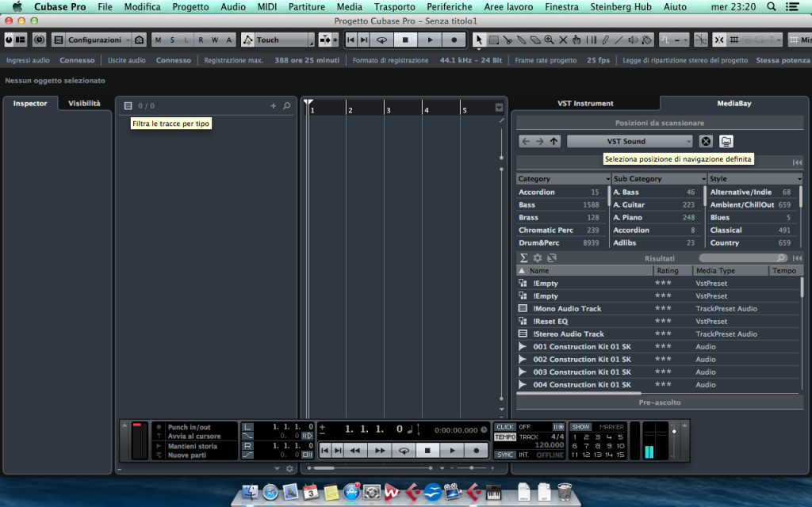Toggle metronome CLICK in transport panel
The height and width of the screenshot is (507, 812).
tap(505, 427)
